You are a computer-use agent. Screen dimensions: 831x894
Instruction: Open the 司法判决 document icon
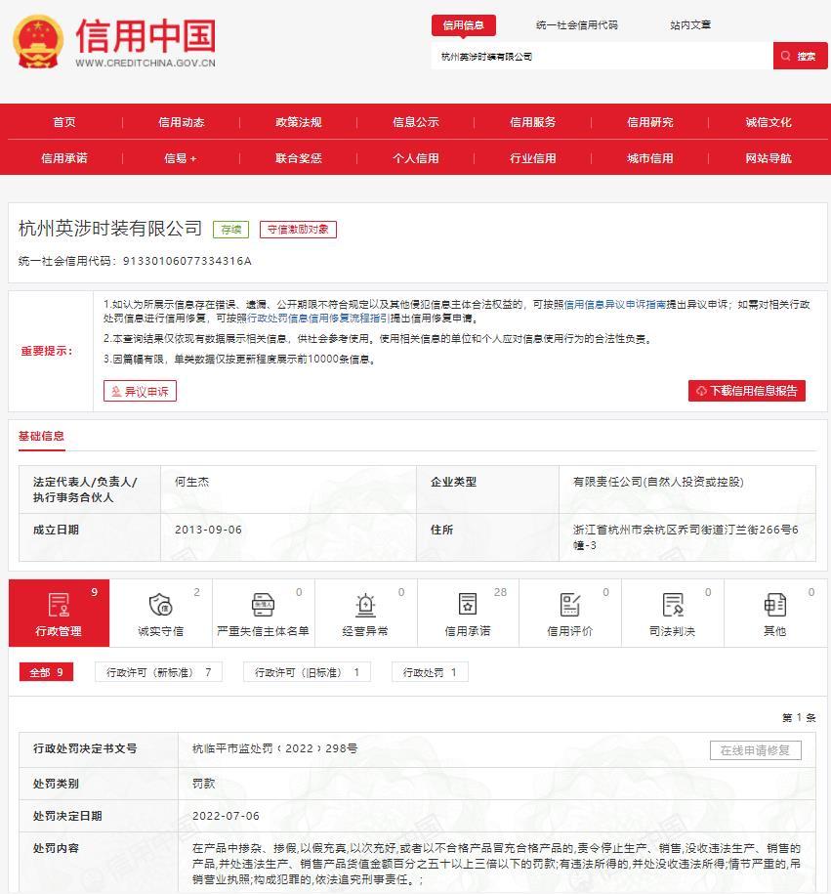pyautogui.click(x=673, y=605)
